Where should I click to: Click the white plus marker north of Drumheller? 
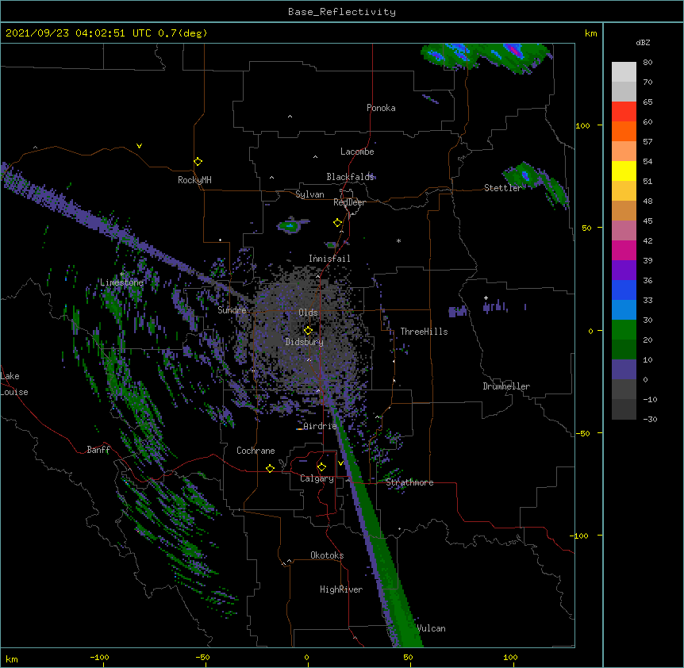(x=486, y=298)
